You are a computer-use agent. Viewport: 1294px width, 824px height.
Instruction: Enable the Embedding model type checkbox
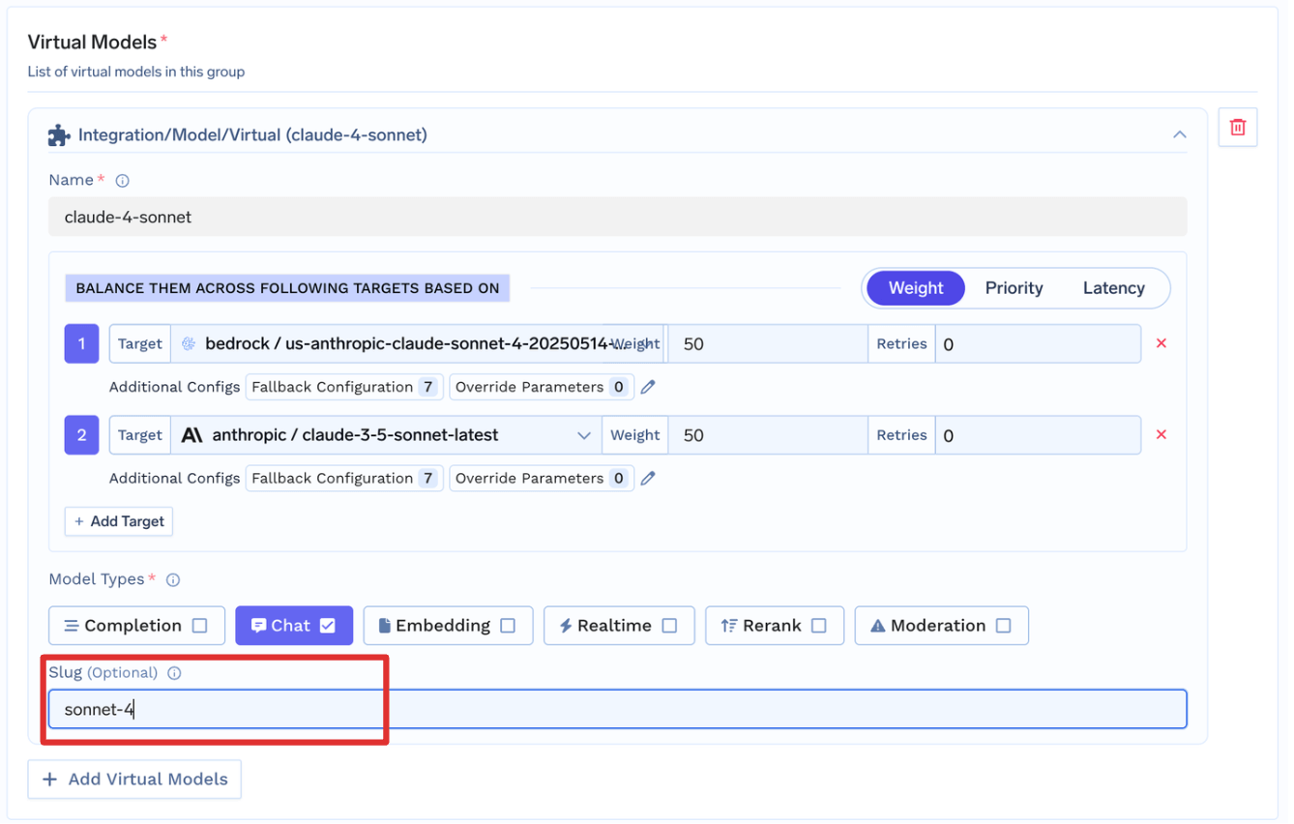(508, 626)
